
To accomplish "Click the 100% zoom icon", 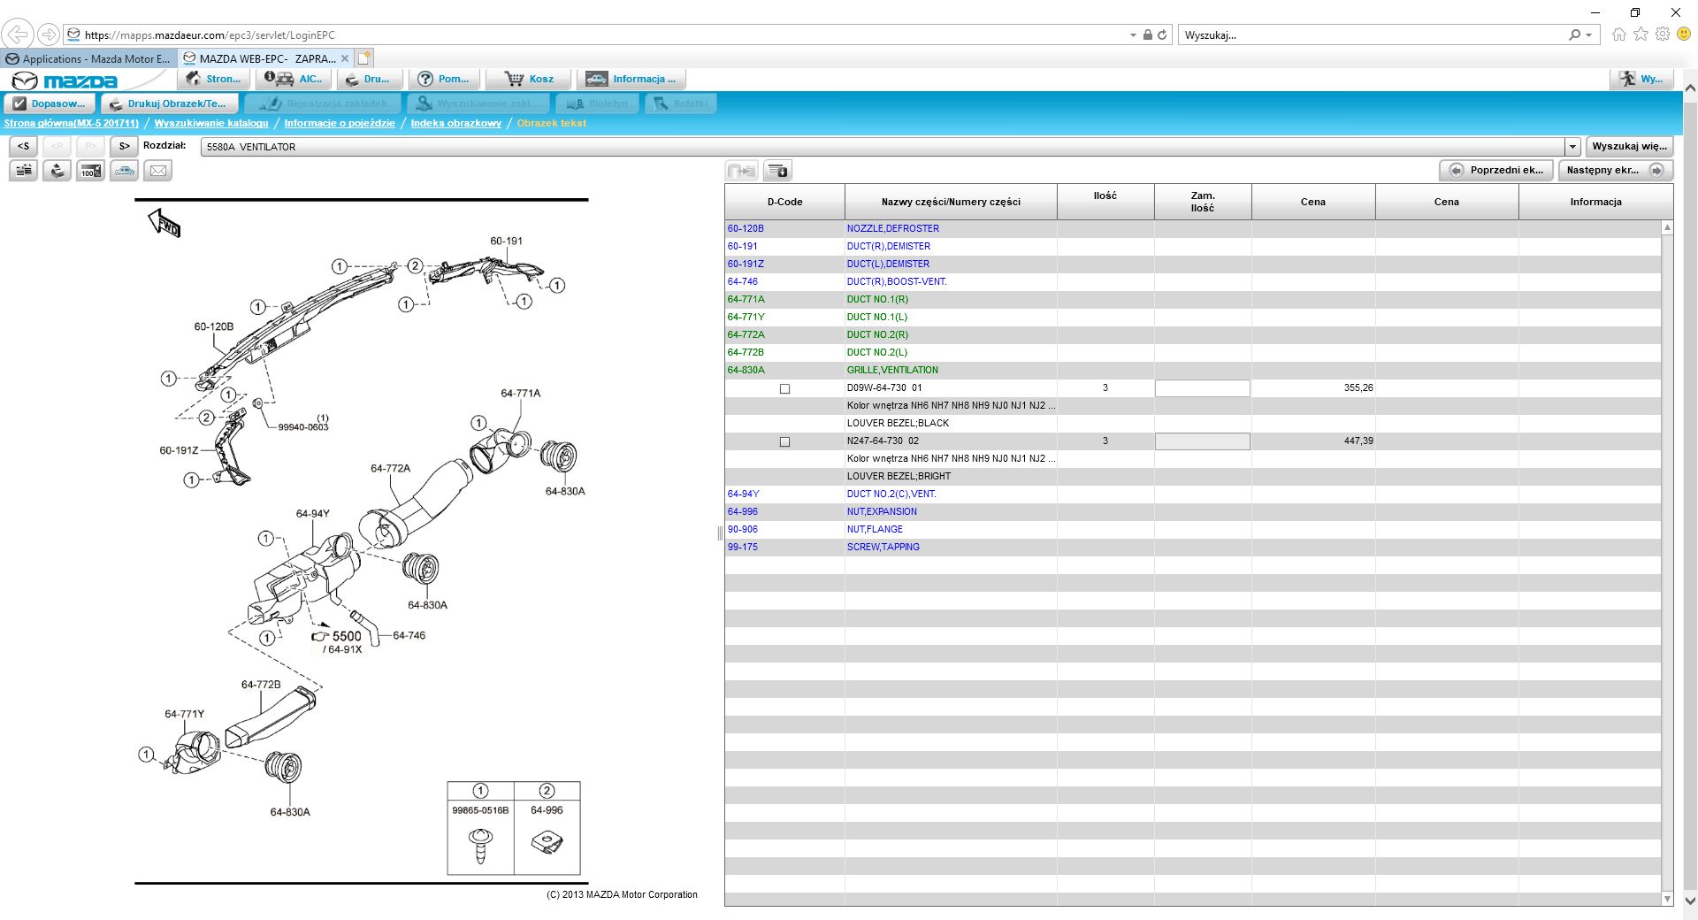I will [x=90, y=171].
